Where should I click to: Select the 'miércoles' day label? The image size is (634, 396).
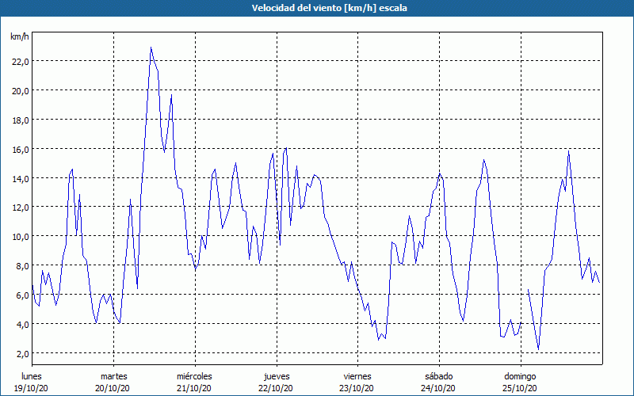194,376
